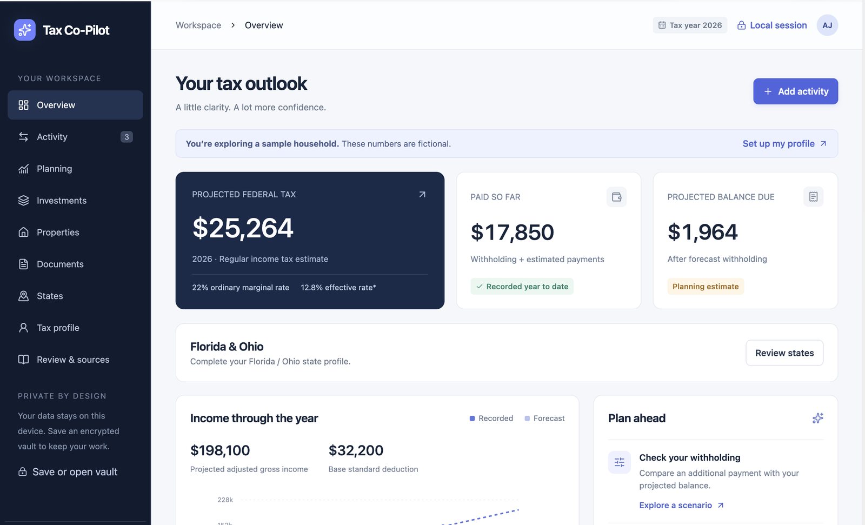Click the Florida & Ohio heading
Screen dimensions: 865x525
click(227, 347)
